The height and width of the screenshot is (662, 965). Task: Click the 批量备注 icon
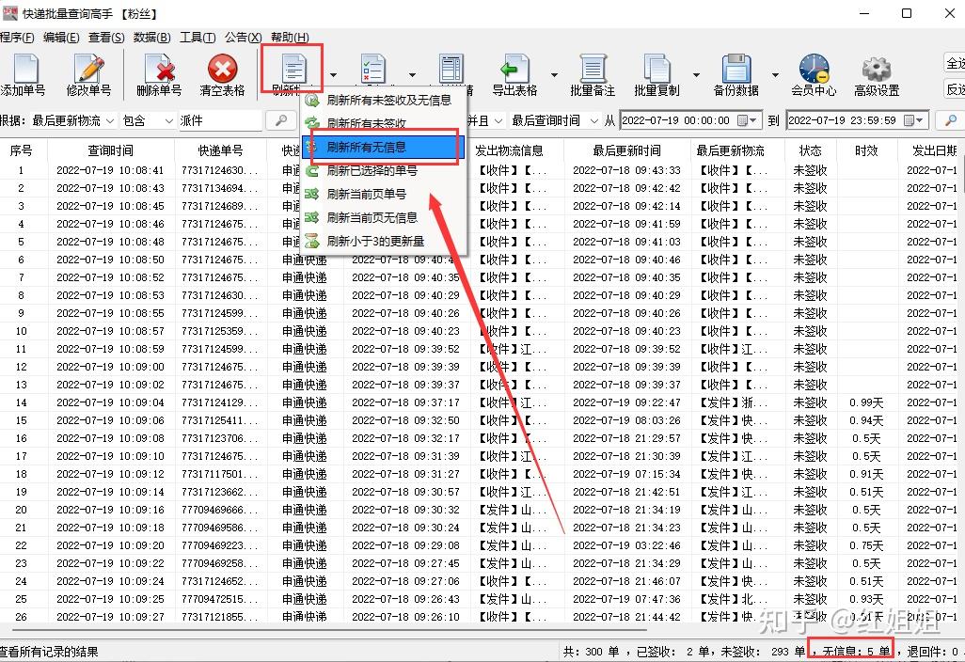tap(593, 71)
